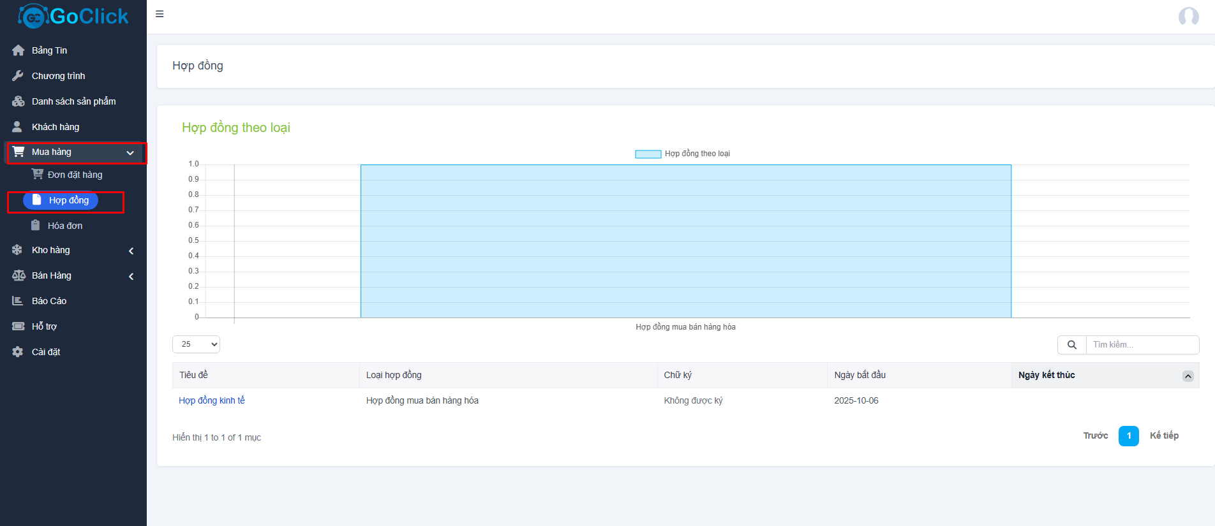Click the Hóa đơn clipboard icon
This screenshot has height=526, width=1215.
[36, 225]
